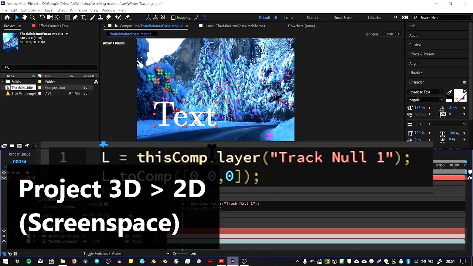Toggle the composition tab lock icon

116,26
